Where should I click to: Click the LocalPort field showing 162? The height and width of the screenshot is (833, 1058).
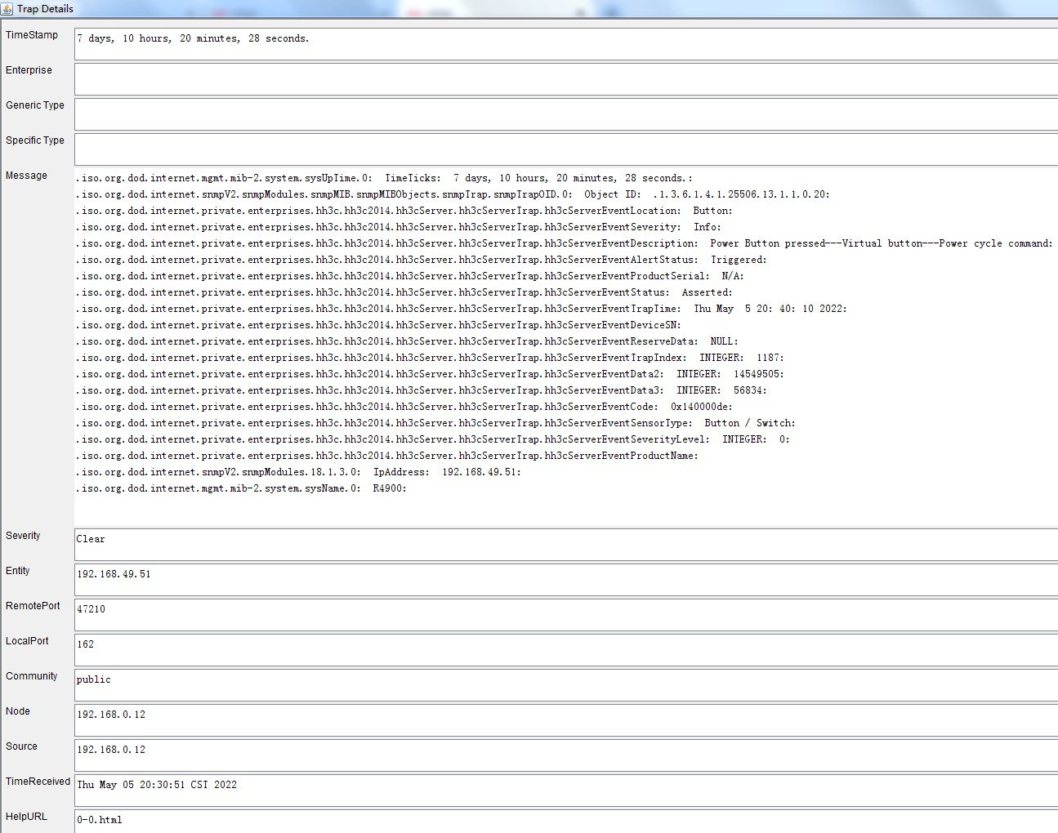(566, 650)
